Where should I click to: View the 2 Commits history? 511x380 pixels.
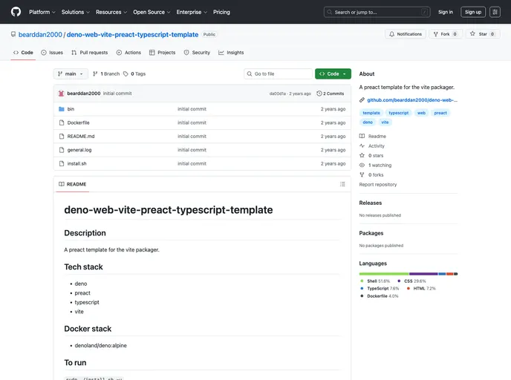(331, 94)
